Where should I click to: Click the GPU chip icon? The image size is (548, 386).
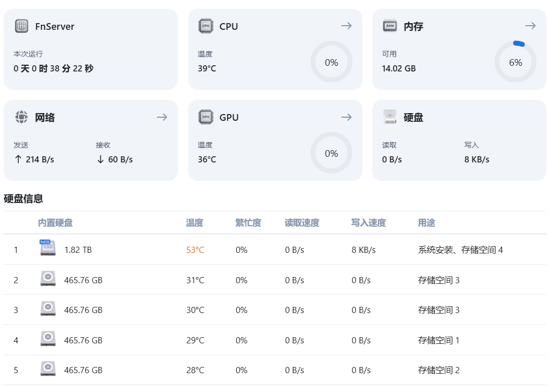[206, 117]
